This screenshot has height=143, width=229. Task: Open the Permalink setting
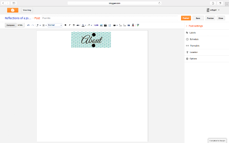207,46
